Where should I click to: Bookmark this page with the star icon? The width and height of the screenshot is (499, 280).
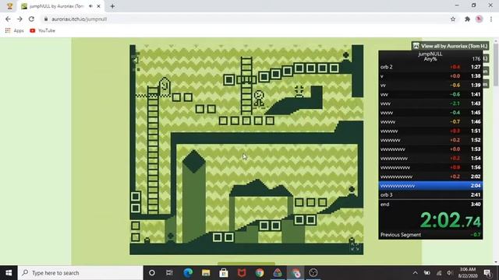(x=453, y=19)
